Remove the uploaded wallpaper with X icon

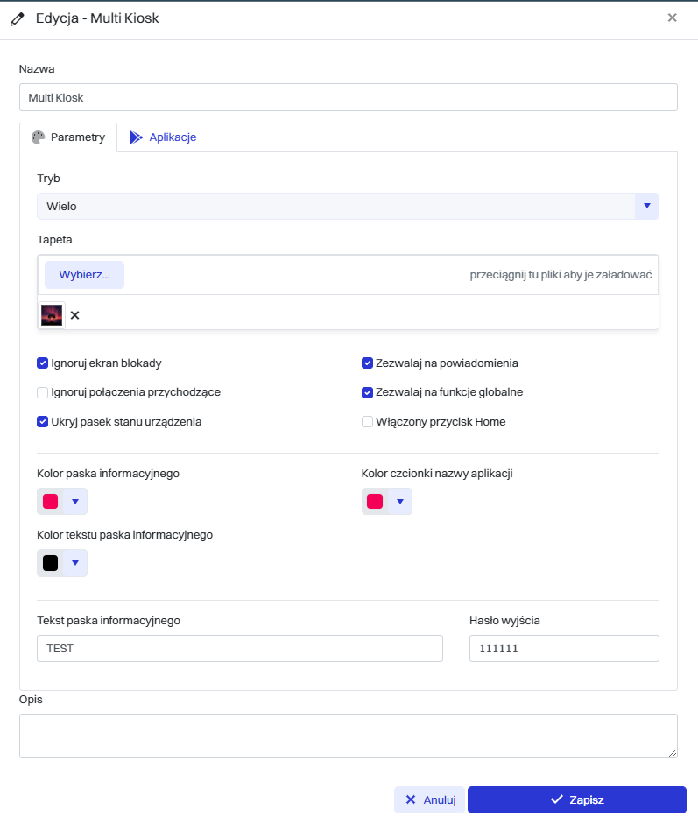(x=74, y=315)
